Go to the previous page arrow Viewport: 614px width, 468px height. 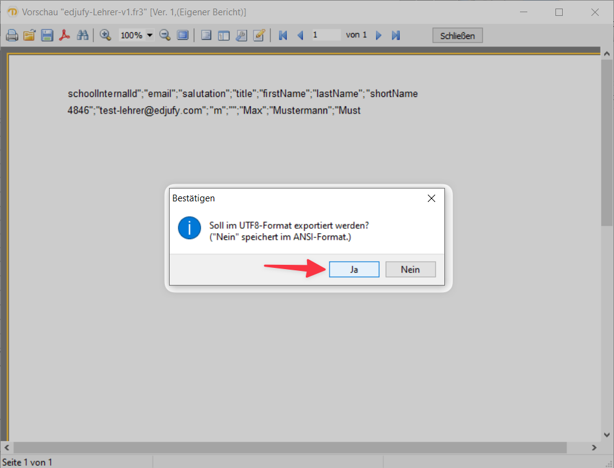click(300, 35)
